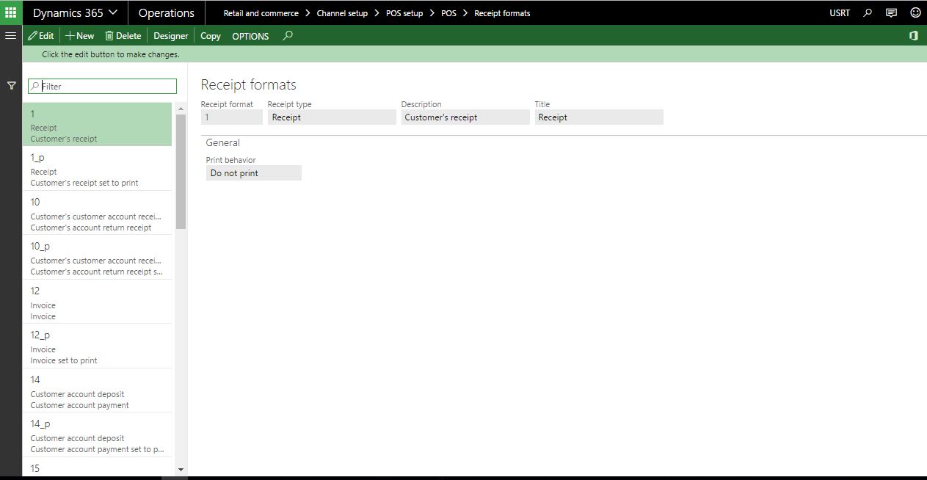Expand the hamburger navigation menu
927x480 pixels.
click(x=11, y=35)
